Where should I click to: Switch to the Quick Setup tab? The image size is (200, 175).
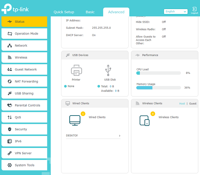pyautogui.click(x=64, y=12)
